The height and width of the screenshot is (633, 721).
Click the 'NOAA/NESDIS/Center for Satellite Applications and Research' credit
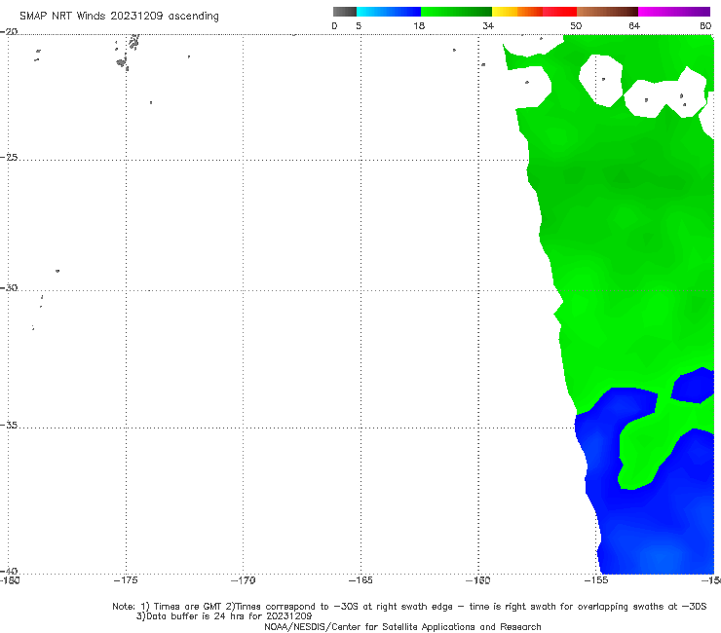point(402,627)
